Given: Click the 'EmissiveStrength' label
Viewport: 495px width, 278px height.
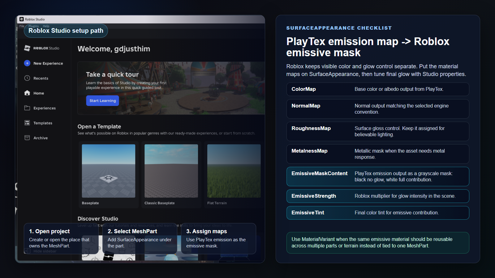Looking at the screenshot, I should click(x=314, y=196).
